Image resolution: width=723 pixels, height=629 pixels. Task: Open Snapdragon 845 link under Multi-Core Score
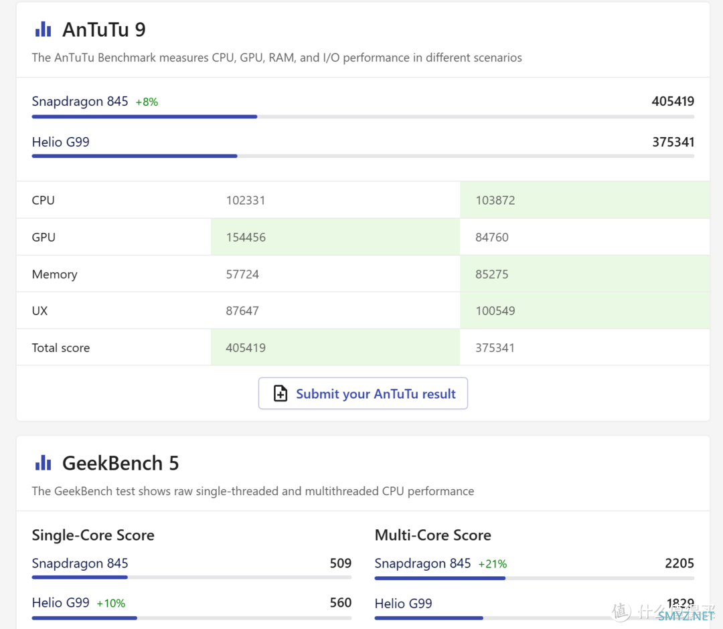pos(422,563)
